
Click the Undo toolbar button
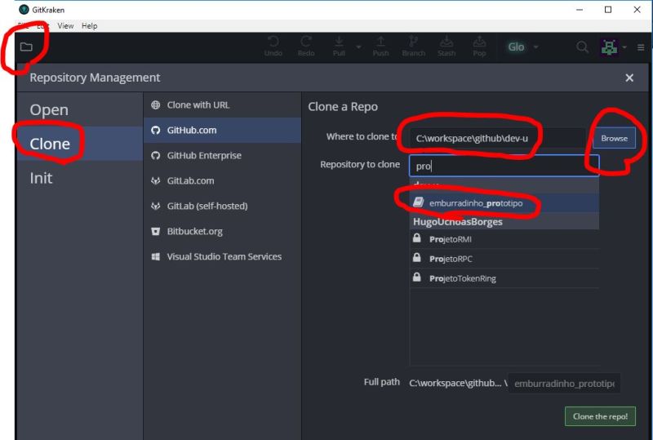point(273,47)
